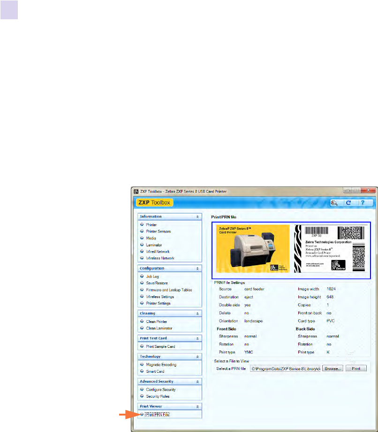Open Wireless Settings
This screenshot has height=432, width=378.
point(160,297)
